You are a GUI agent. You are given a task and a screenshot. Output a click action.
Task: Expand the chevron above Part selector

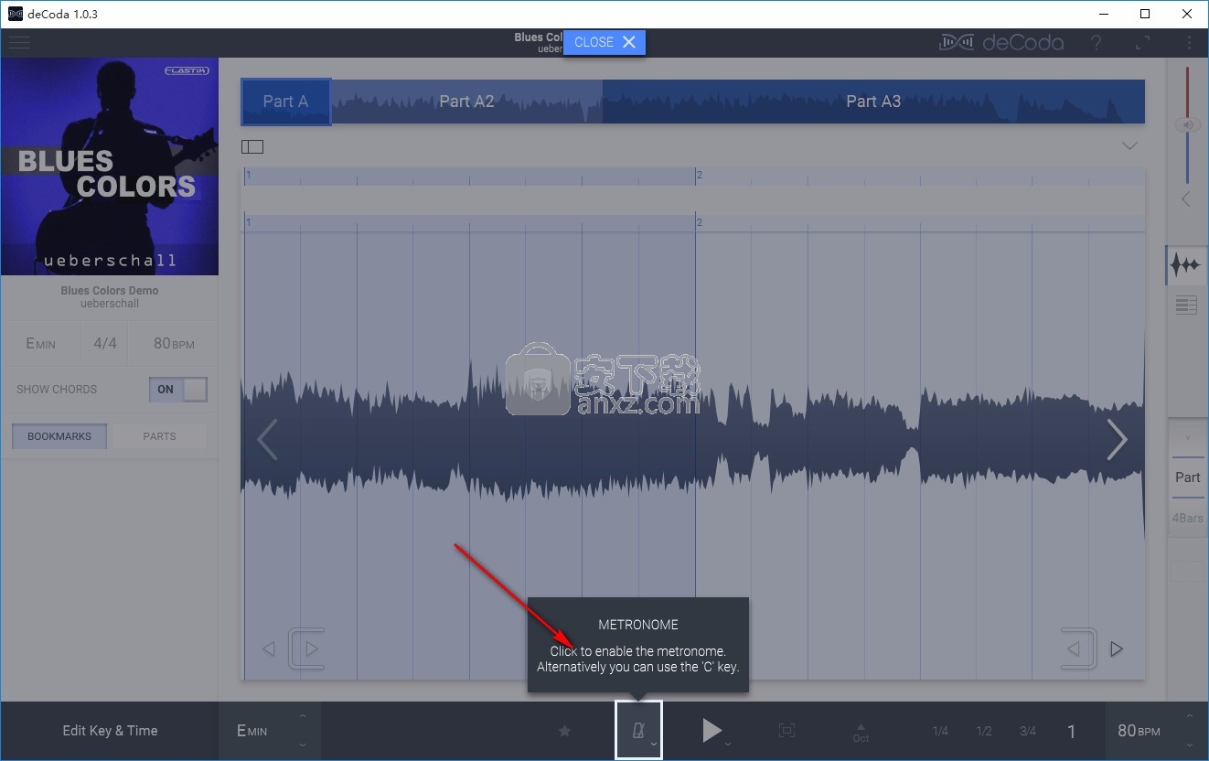pos(1188,438)
